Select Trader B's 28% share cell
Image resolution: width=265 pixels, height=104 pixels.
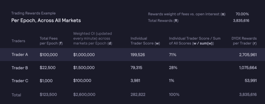(x=173, y=67)
